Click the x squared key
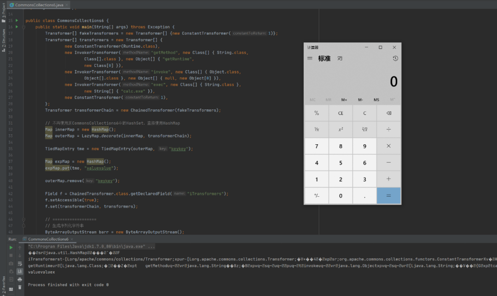Screen dimensions: 497x296 coord(341,130)
